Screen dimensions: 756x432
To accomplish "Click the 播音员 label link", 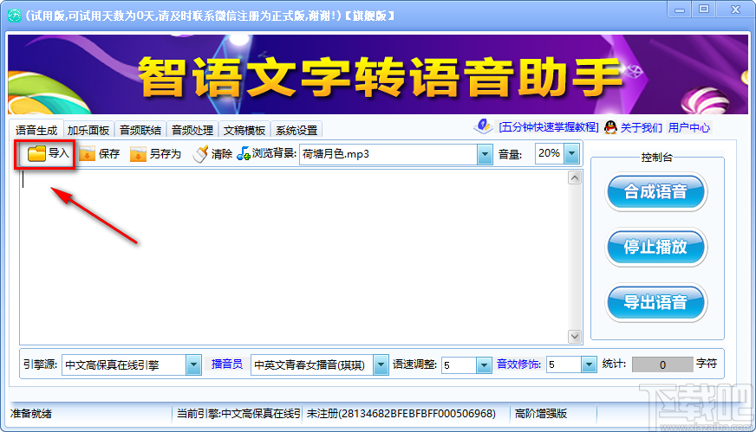I will pos(226,364).
